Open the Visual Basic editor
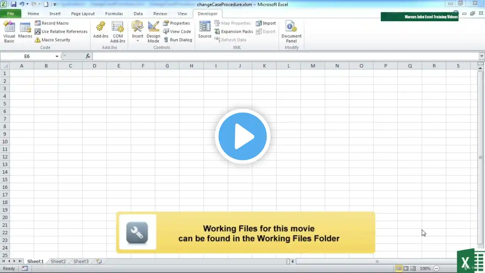 pos(9,32)
